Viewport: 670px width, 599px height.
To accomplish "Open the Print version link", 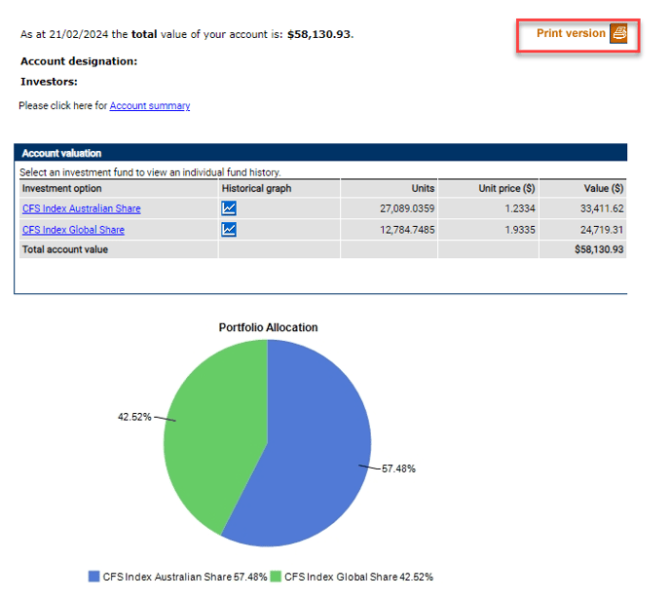I will click(571, 33).
